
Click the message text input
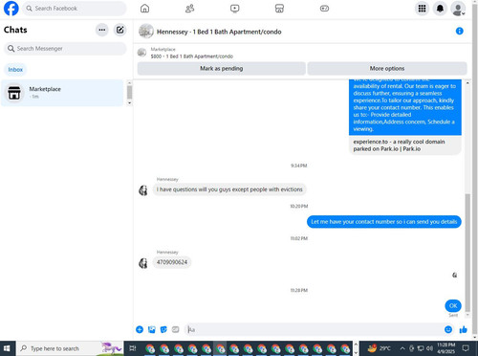313,329
